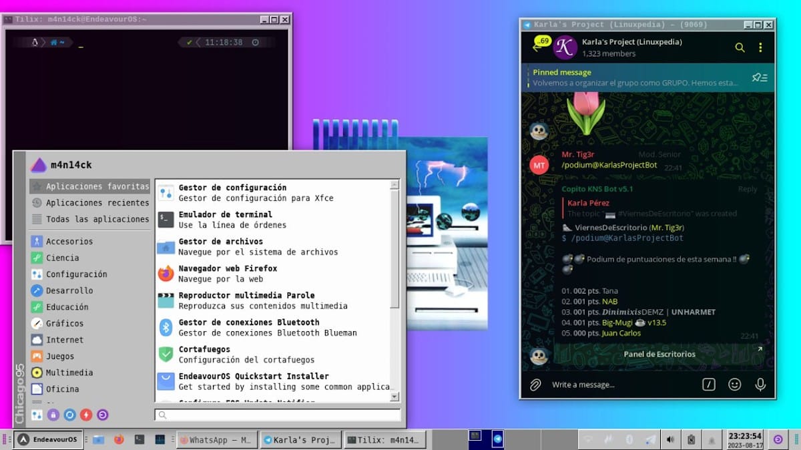Screen dimensions: 801x450
Task: Click Panel de Escritorios bot button
Action: click(659, 354)
